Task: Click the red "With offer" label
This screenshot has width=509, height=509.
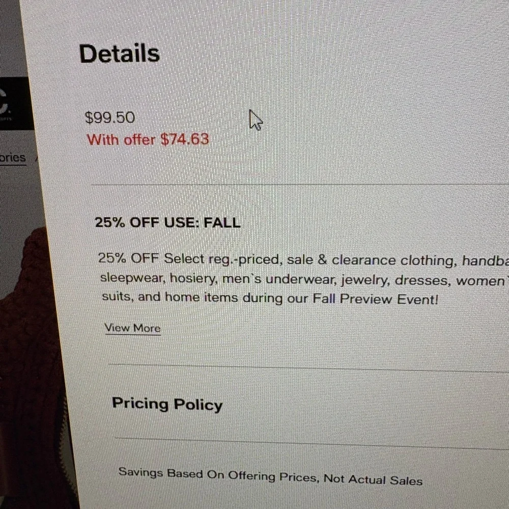Action: pyautogui.click(x=121, y=139)
